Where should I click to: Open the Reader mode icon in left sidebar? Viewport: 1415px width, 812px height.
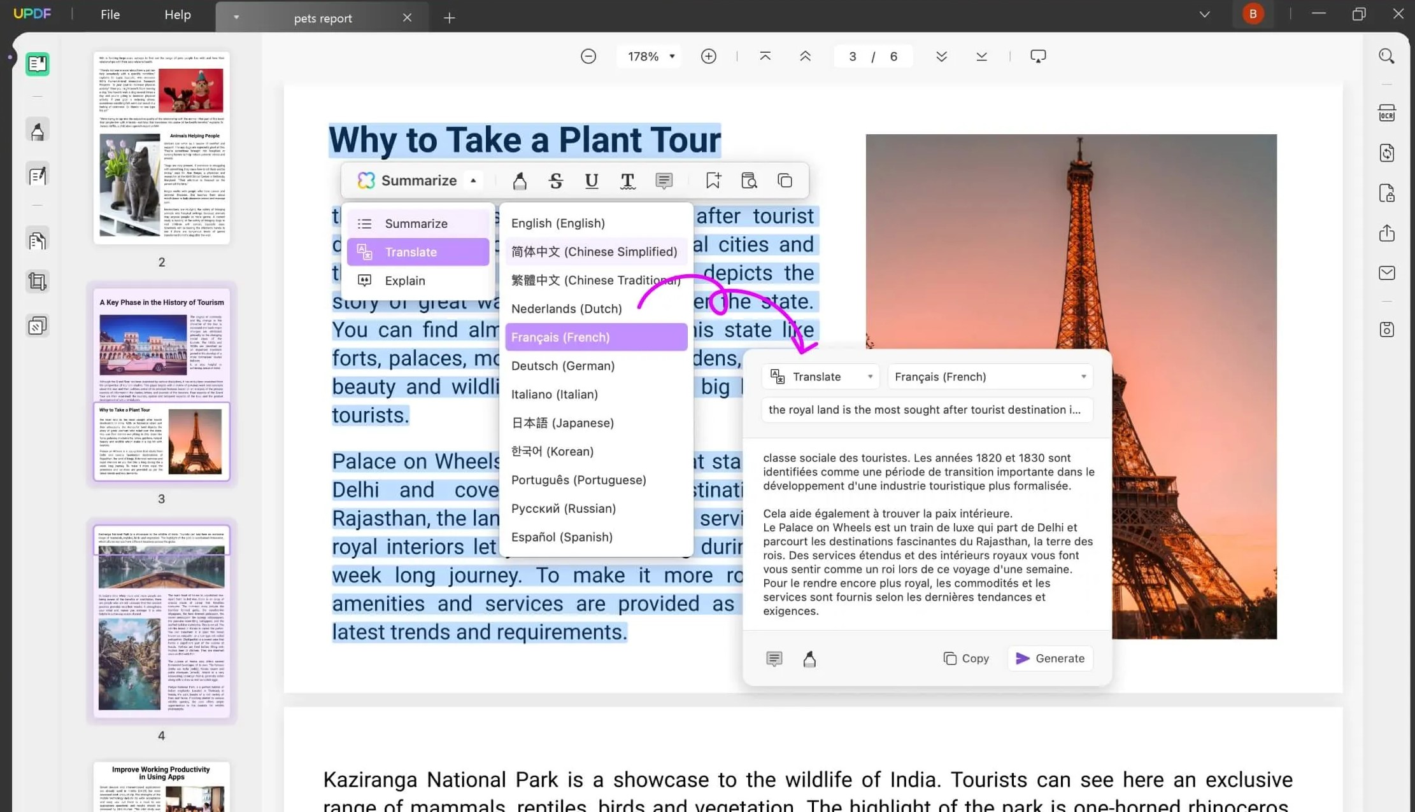click(38, 64)
